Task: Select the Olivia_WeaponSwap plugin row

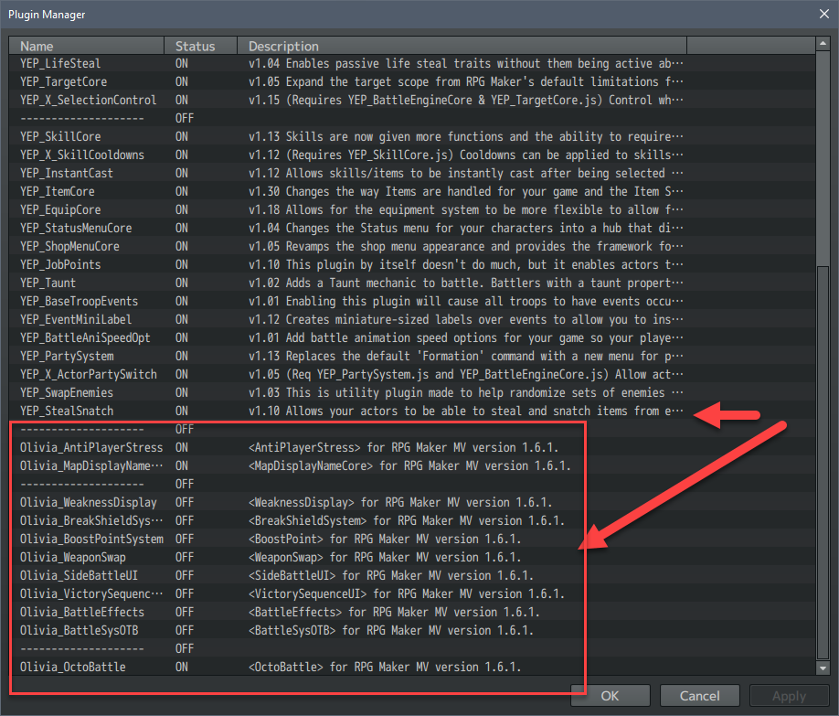Action: click(412, 557)
